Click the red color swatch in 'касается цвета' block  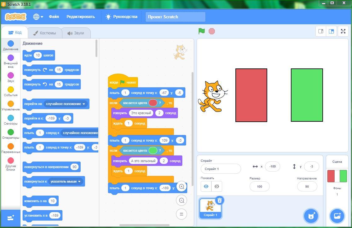tap(153, 103)
